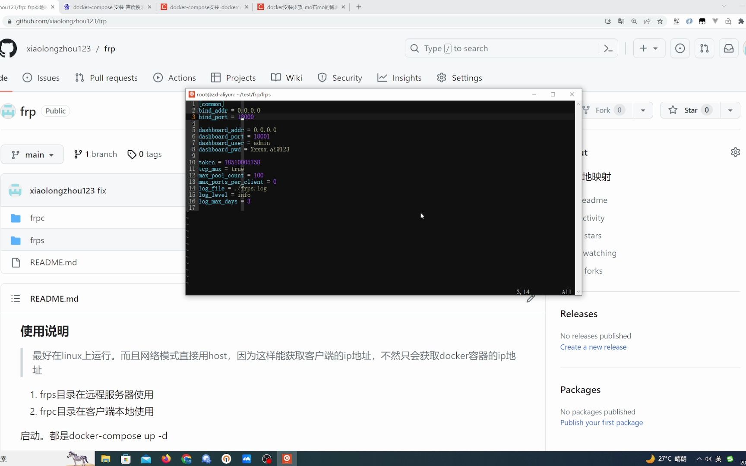Image resolution: width=746 pixels, height=466 pixels.
Task: Open the Releases heading link
Action: click(x=579, y=314)
